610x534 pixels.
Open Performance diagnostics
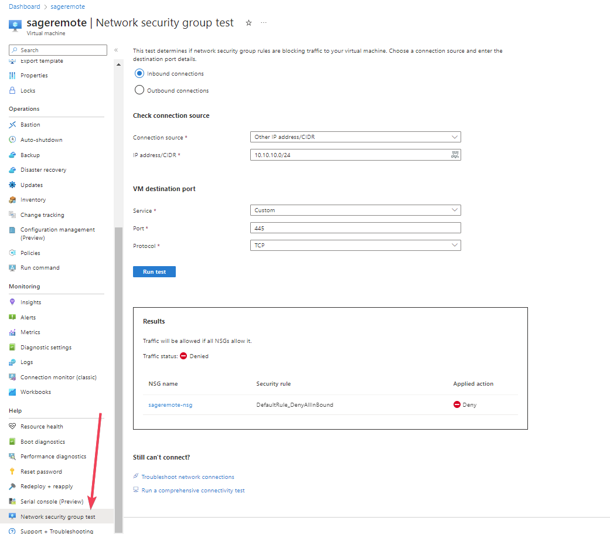coord(53,456)
